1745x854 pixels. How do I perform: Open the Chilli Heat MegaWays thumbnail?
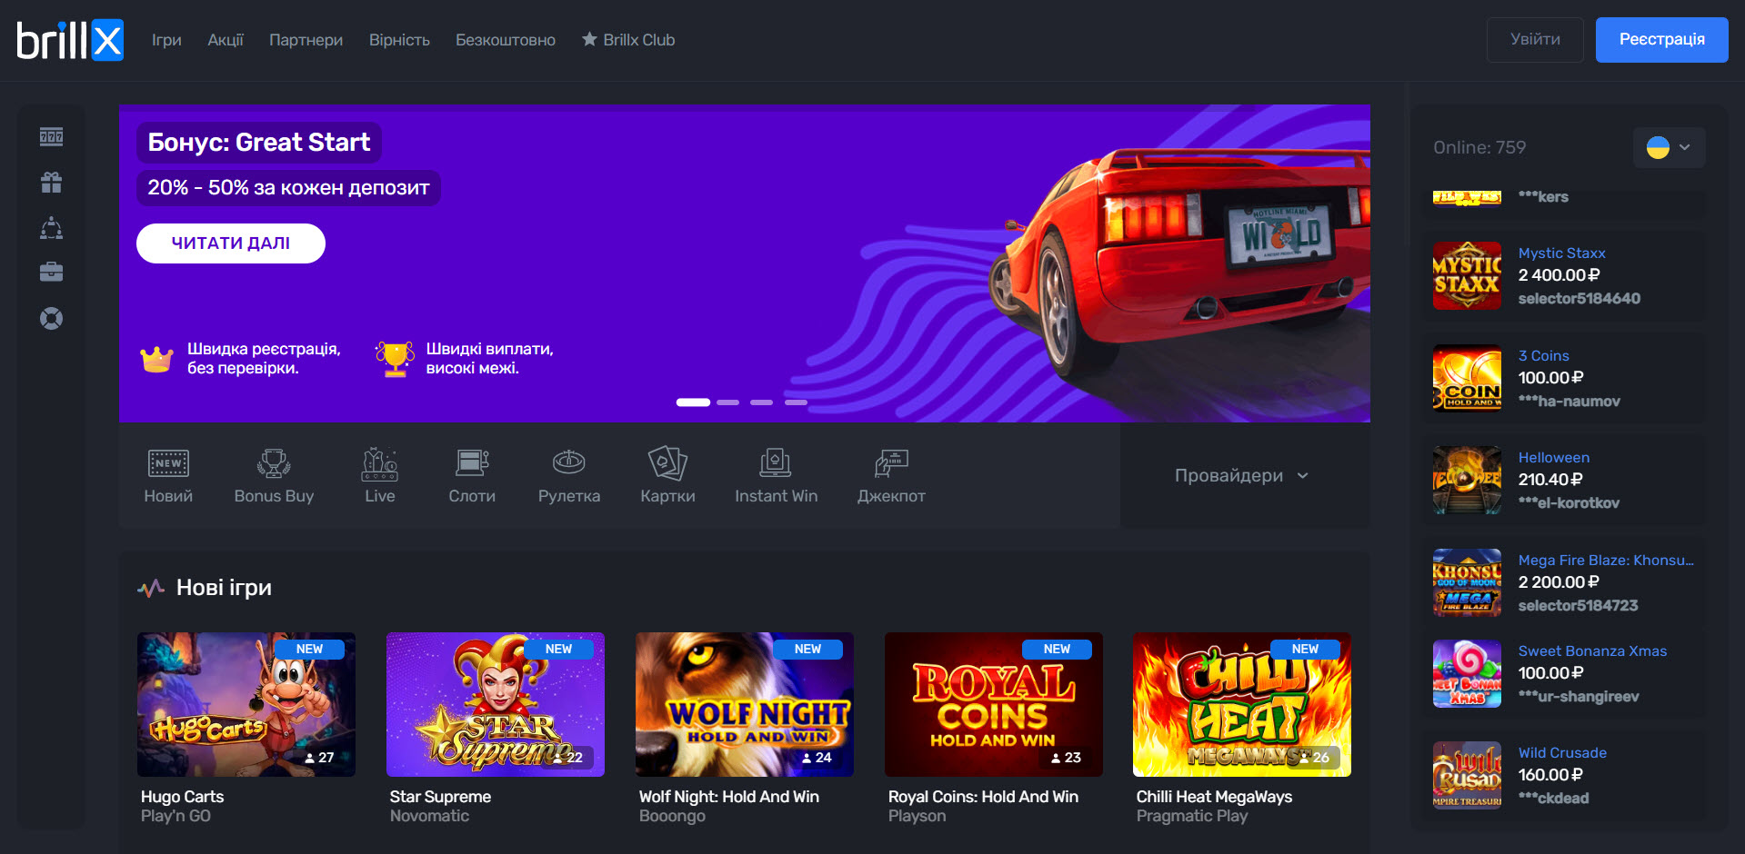[1242, 704]
